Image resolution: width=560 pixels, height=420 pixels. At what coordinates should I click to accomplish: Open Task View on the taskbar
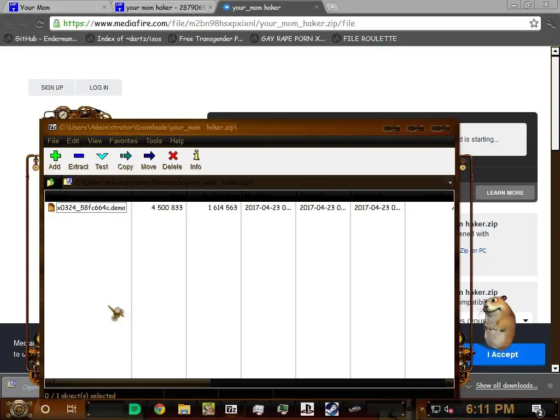(72, 409)
